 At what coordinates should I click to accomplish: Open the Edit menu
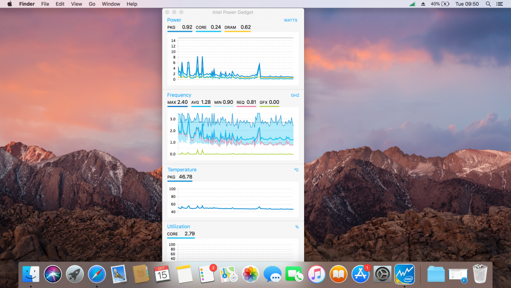point(60,4)
